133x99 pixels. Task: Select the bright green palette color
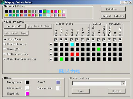[x=44, y=11]
